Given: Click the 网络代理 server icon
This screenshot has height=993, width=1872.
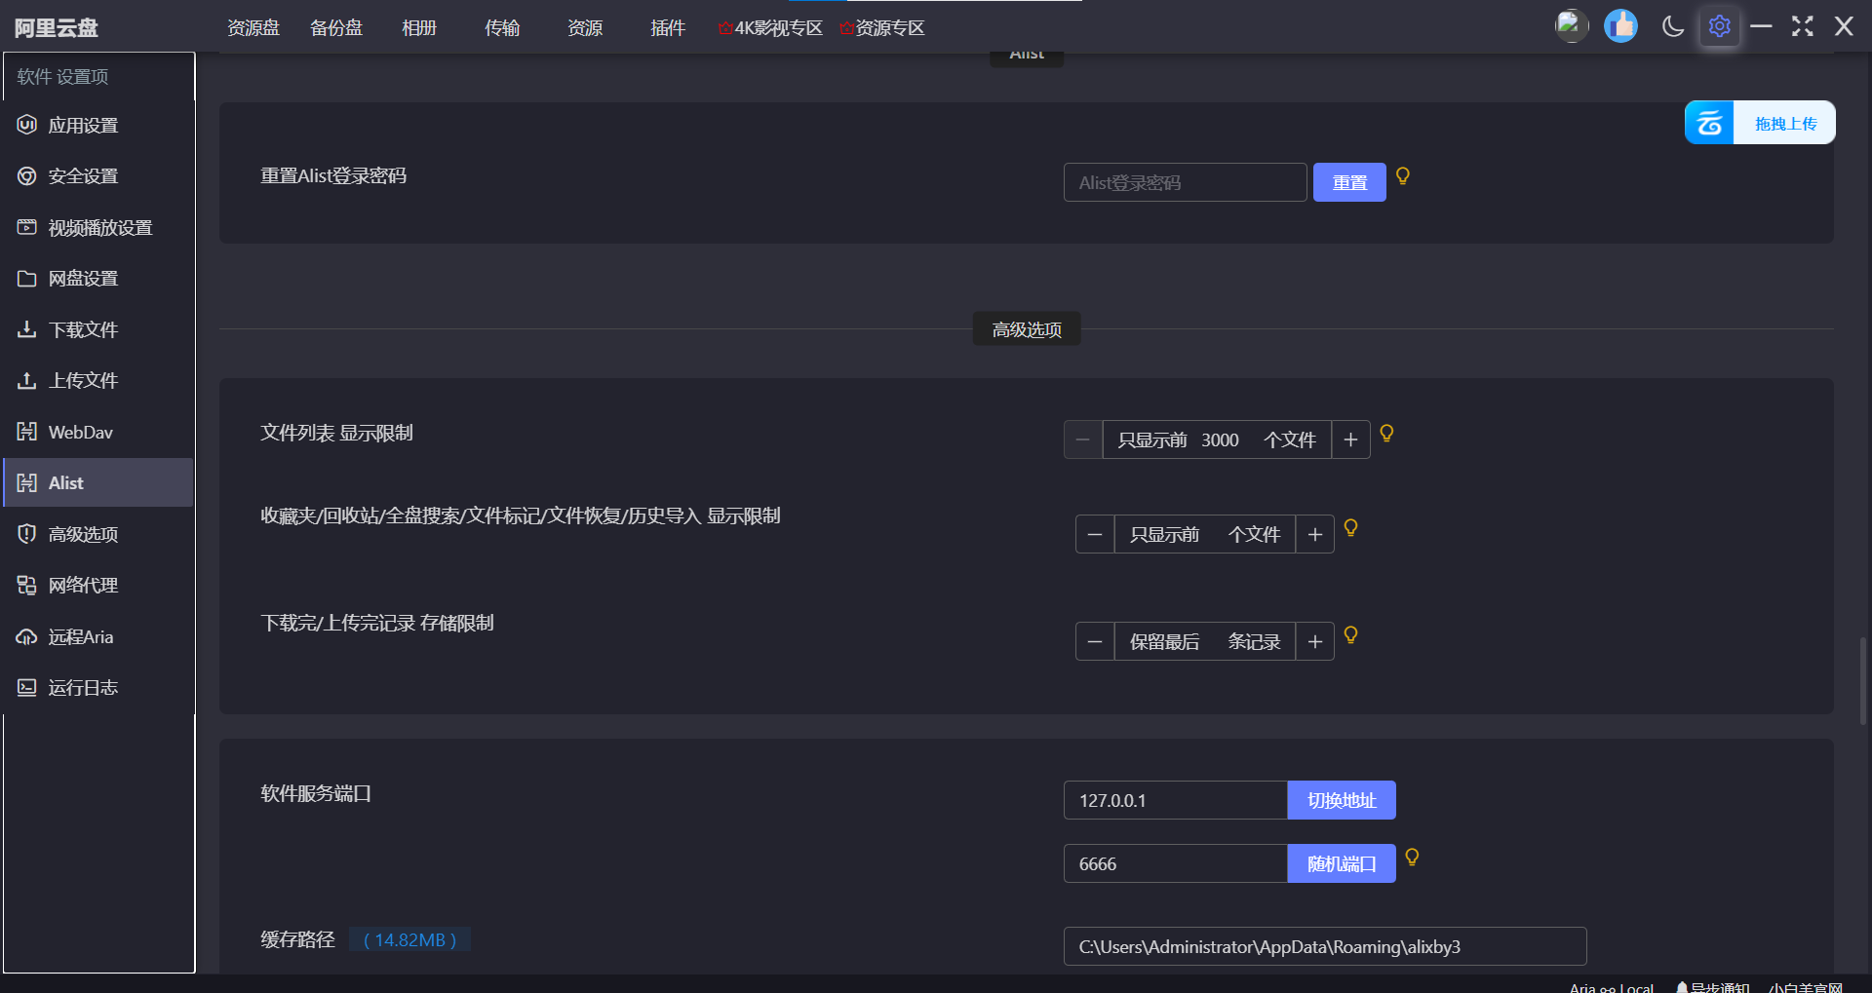Looking at the screenshot, I should pos(27,585).
